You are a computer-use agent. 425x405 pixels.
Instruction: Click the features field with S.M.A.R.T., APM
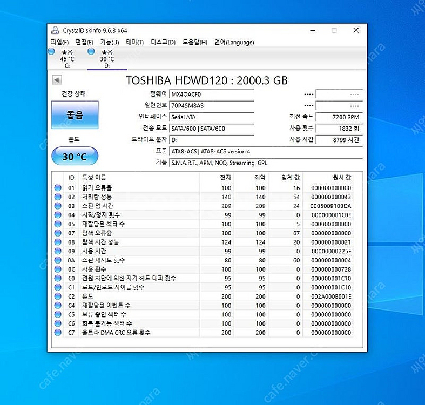(x=266, y=163)
